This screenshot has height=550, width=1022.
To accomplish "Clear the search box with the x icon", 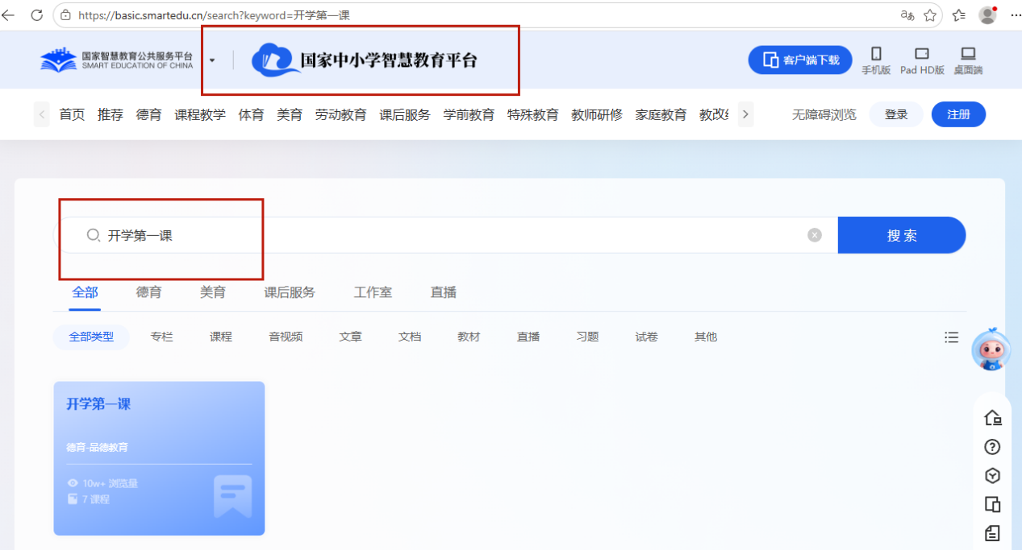I will 815,235.
